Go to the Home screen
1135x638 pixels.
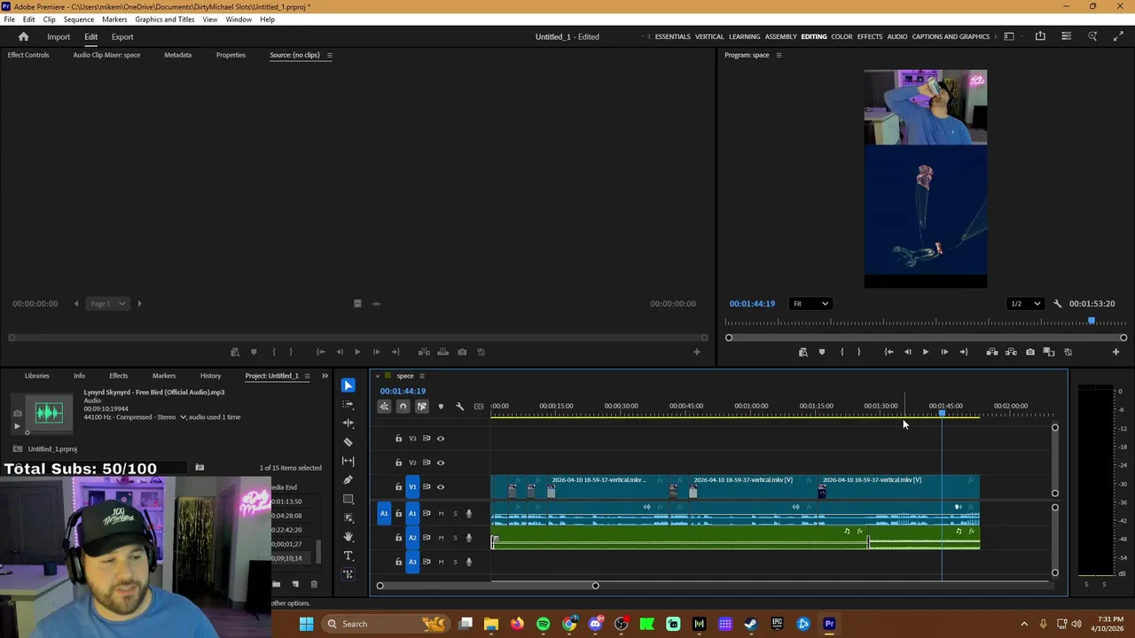tap(24, 36)
